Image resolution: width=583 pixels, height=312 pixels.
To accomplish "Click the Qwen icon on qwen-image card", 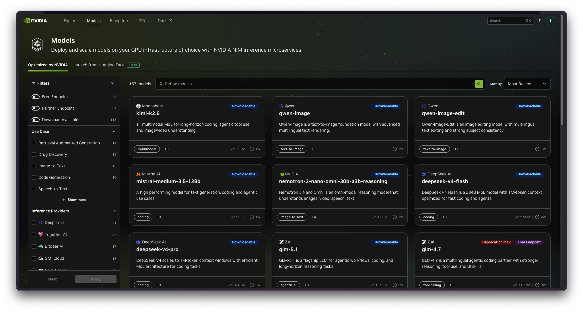I will [x=281, y=106].
